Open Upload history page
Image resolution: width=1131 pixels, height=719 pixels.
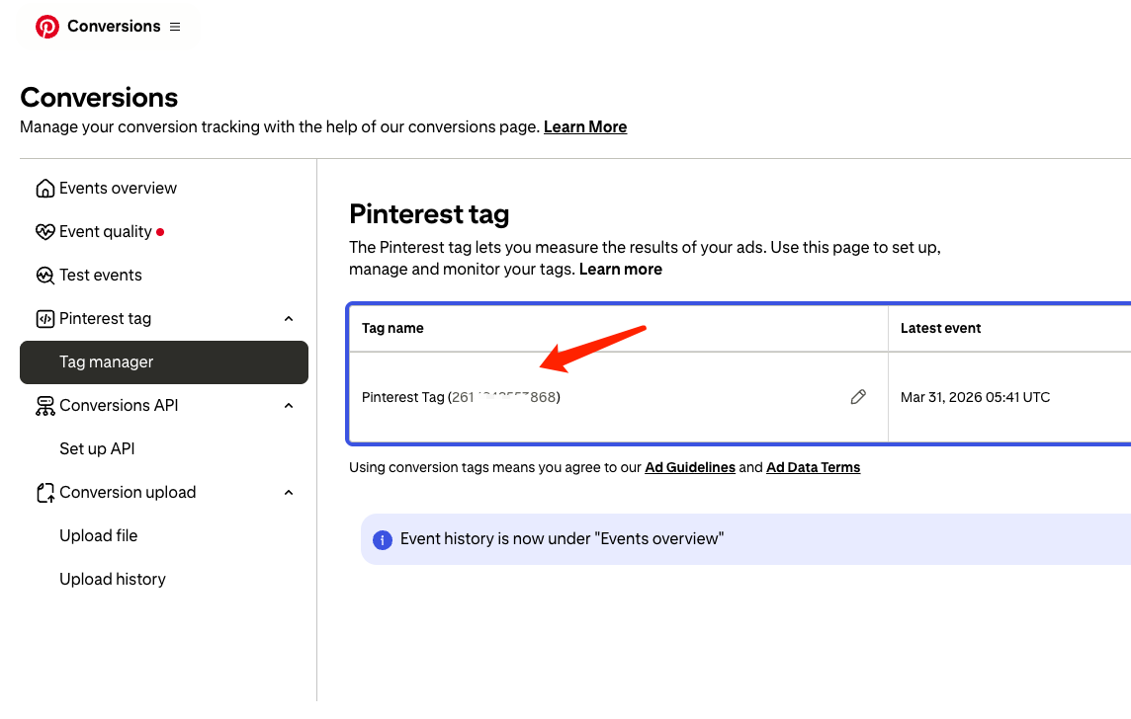point(113,579)
